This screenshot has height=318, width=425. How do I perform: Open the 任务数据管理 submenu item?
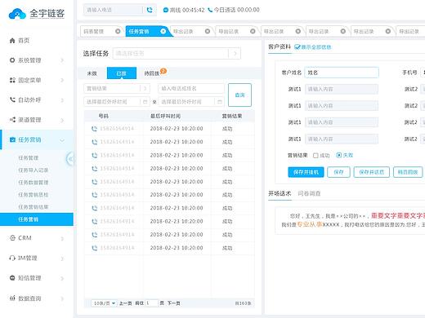click(34, 183)
